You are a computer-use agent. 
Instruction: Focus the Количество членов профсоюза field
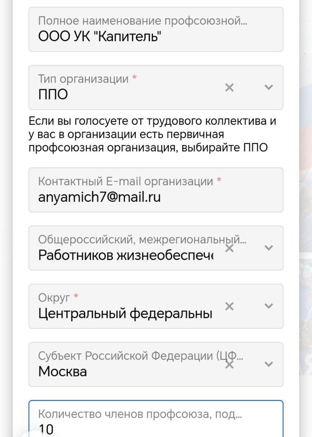156,419
